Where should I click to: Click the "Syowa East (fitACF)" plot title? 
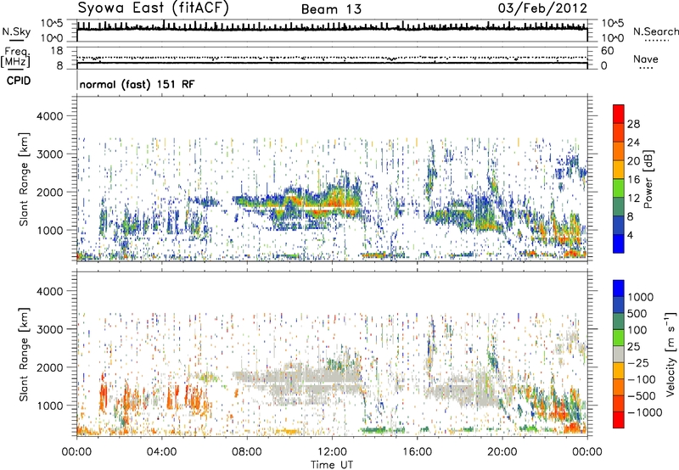(x=154, y=8)
